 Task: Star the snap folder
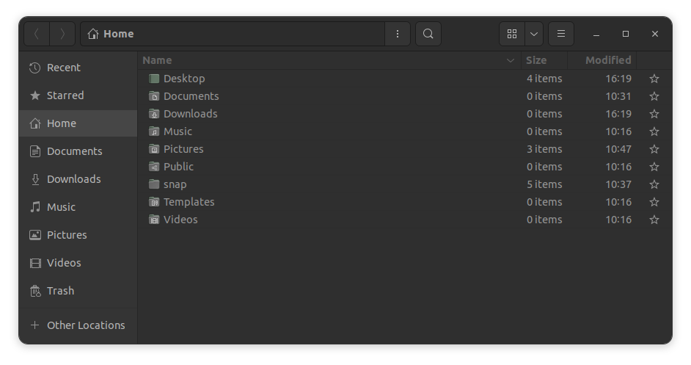coord(654,184)
